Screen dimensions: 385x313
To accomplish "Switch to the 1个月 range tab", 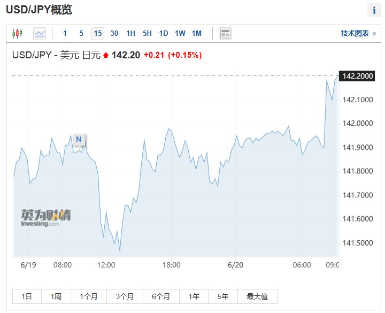I will 89,296.
